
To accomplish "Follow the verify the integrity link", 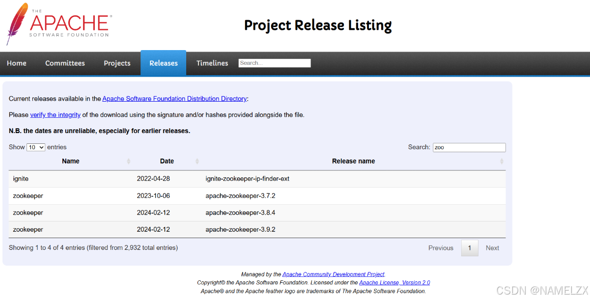I will click(x=56, y=115).
